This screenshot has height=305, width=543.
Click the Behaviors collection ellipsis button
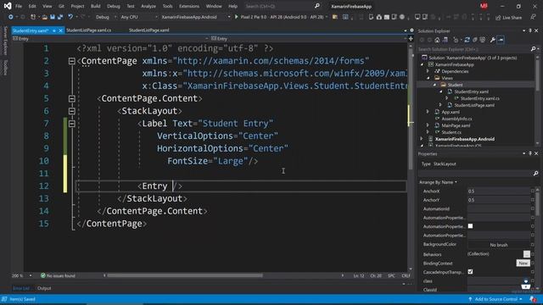526,254
